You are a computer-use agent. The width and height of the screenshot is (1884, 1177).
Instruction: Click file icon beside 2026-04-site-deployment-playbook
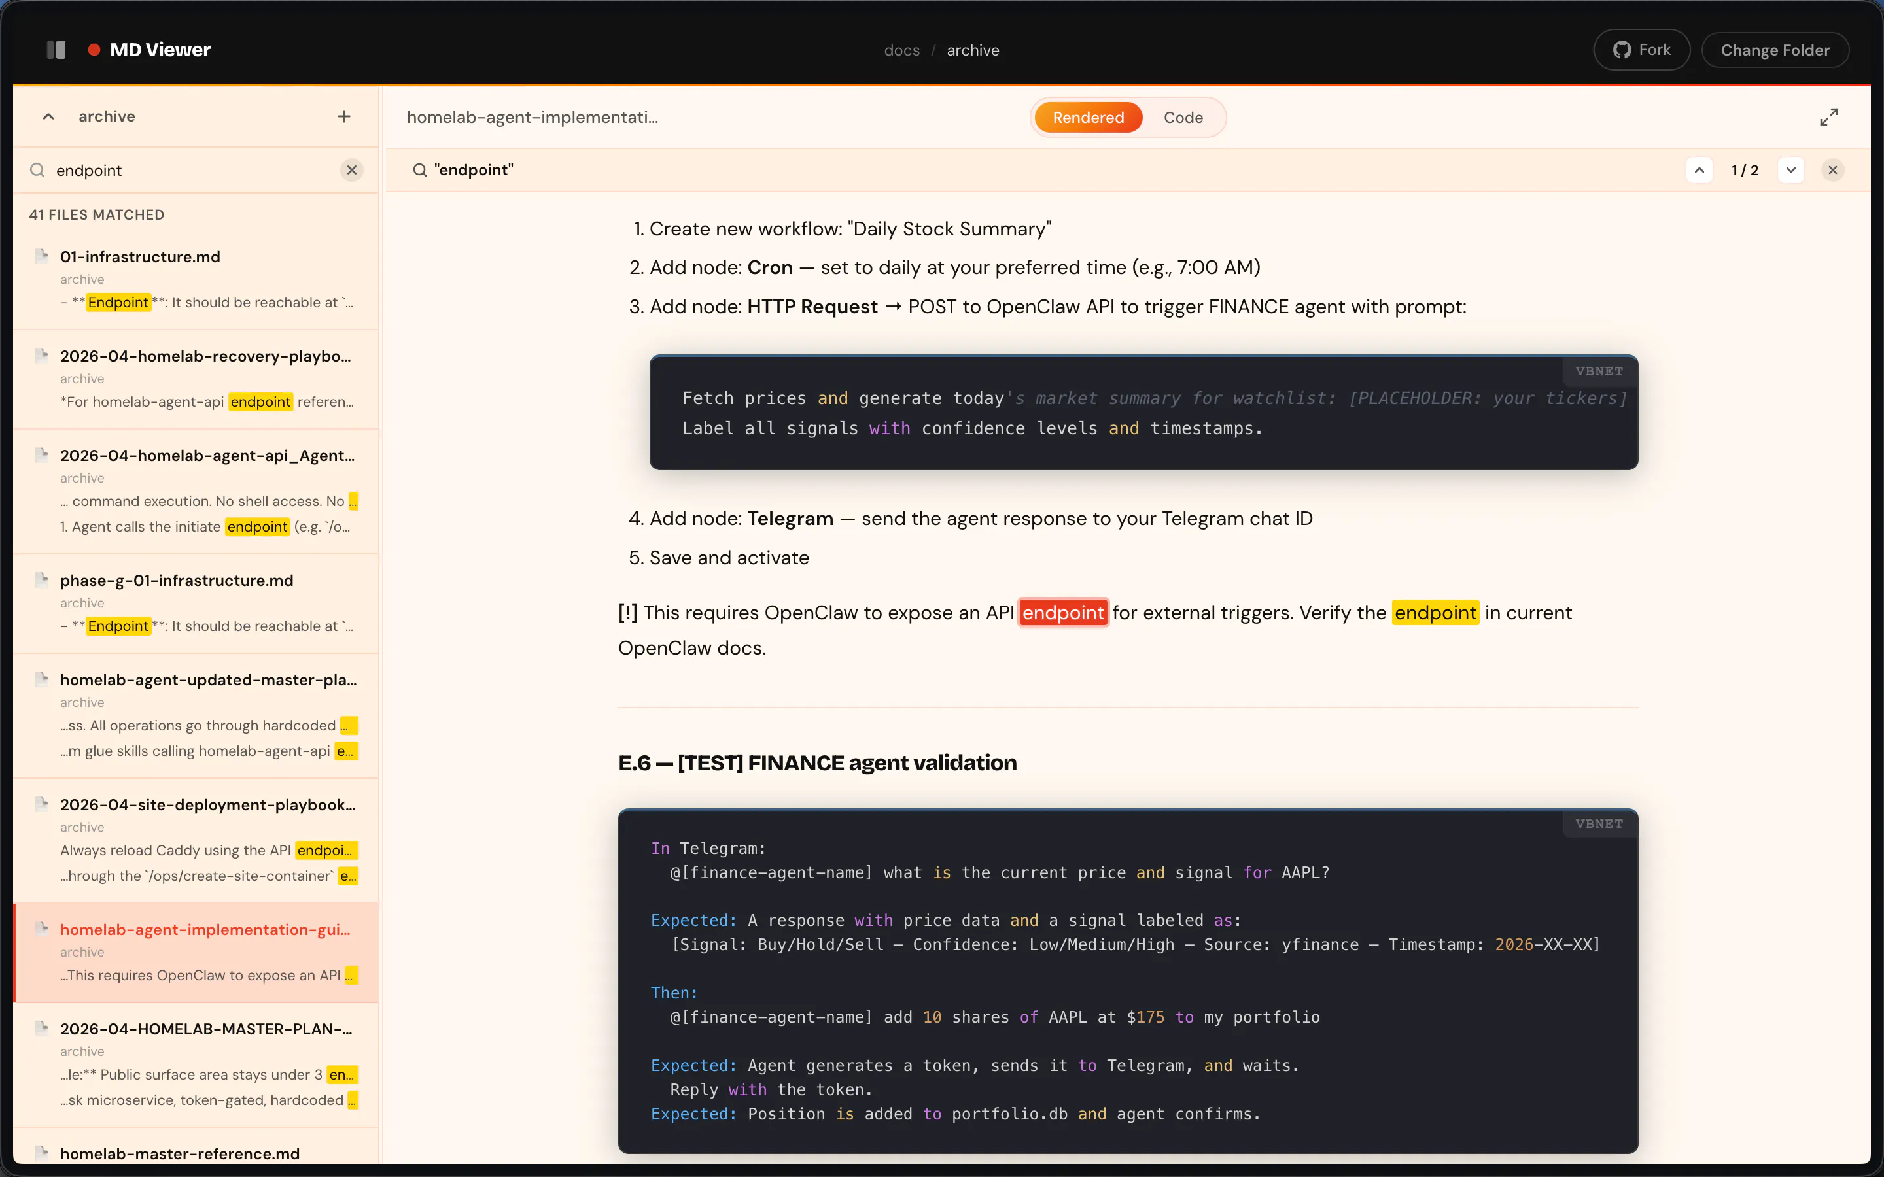coord(42,804)
